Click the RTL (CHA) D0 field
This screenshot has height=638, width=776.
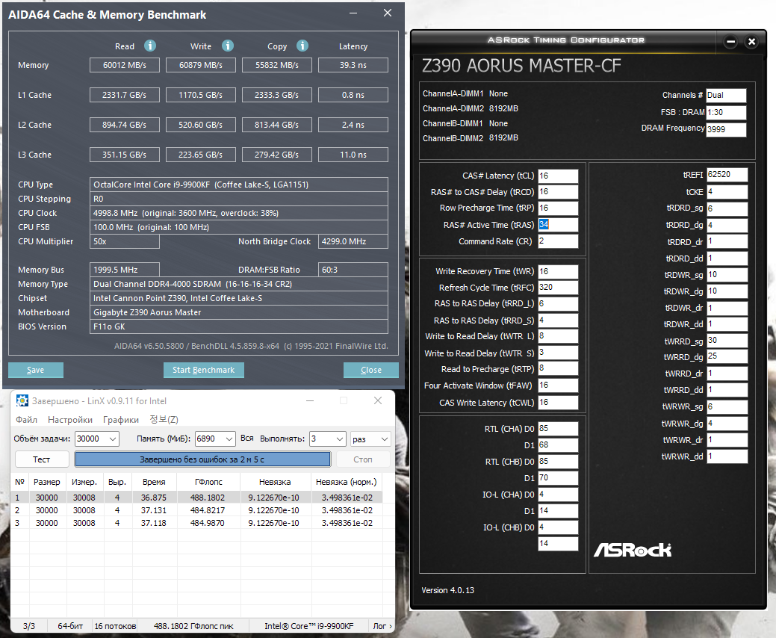pos(558,429)
